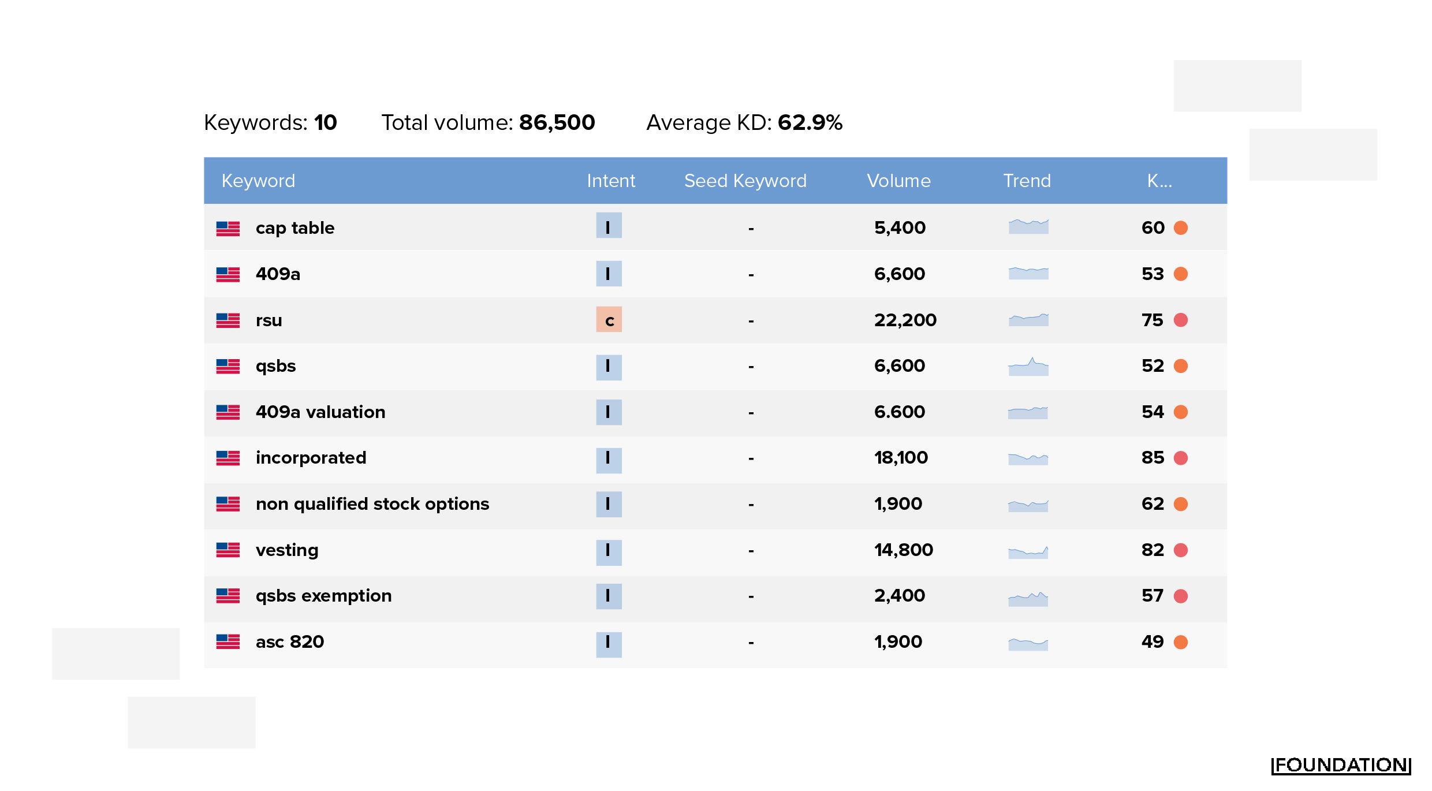Click the orange KD dot for cap table
The image size is (1432, 791).
[1181, 228]
